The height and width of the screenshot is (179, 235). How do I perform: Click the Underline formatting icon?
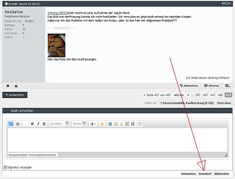click(44, 124)
